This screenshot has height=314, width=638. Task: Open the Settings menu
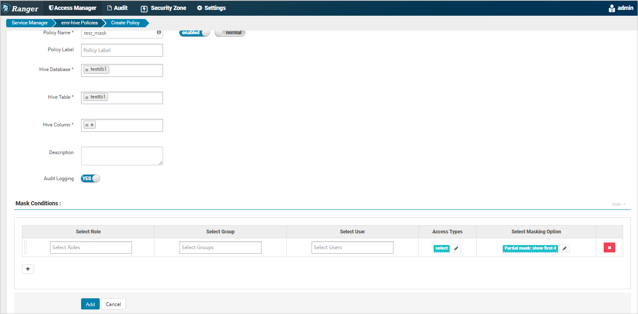pyautogui.click(x=211, y=8)
